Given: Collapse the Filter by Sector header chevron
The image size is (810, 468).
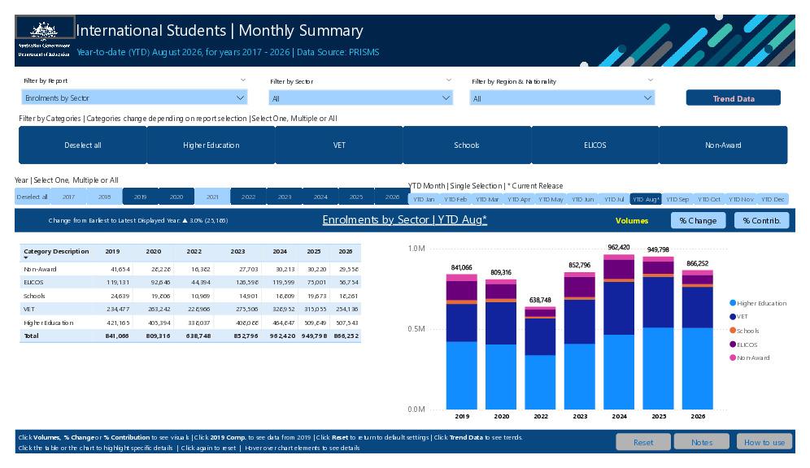Looking at the screenshot, I should [448, 80].
